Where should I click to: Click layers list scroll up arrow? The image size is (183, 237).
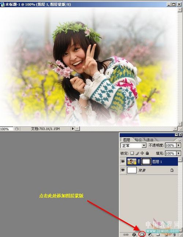(180, 160)
